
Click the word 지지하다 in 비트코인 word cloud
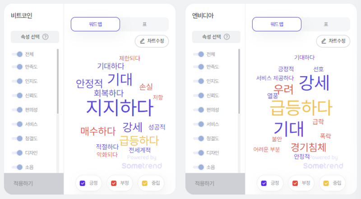pyautogui.click(x=120, y=107)
